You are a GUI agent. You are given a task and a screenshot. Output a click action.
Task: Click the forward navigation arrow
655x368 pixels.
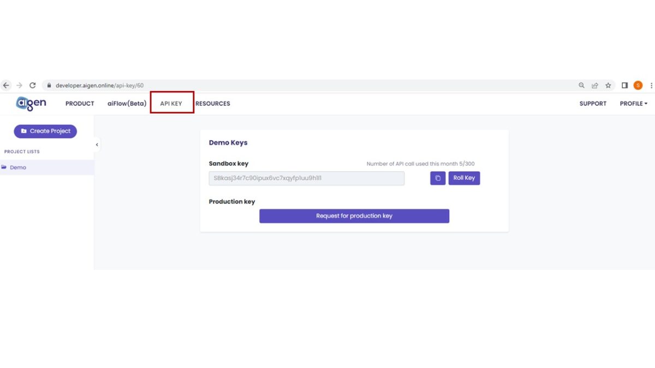click(18, 85)
